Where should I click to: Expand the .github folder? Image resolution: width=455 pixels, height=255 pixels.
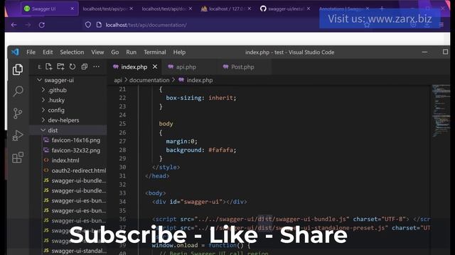point(43,90)
